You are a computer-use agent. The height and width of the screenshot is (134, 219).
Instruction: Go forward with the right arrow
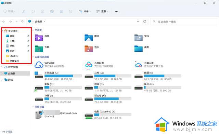pos(11,22)
